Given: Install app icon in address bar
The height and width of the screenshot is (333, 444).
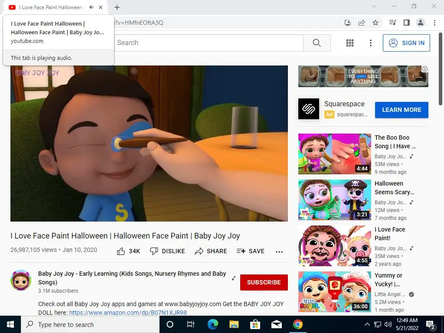Looking at the screenshot, I should tap(347, 23).
